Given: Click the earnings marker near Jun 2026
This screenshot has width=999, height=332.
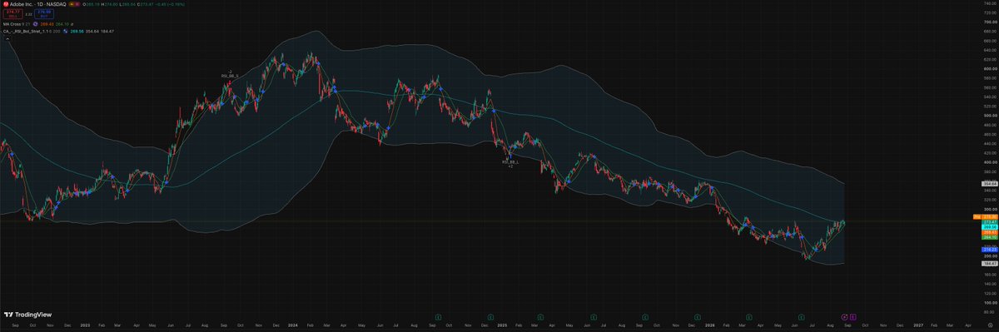Looking at the screenshot, I should pyautogui.click(x=801, y=317).
